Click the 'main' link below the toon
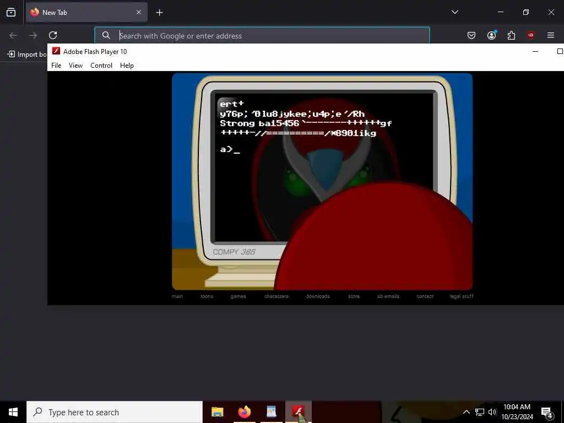The width and height of the screenshot is (564, 423). point(177,296)
